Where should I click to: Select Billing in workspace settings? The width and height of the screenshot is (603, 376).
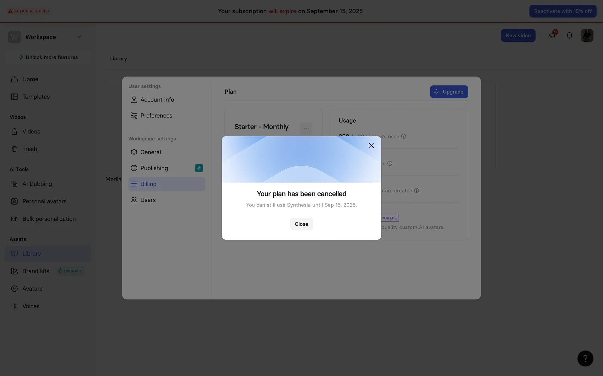(167, 184)
